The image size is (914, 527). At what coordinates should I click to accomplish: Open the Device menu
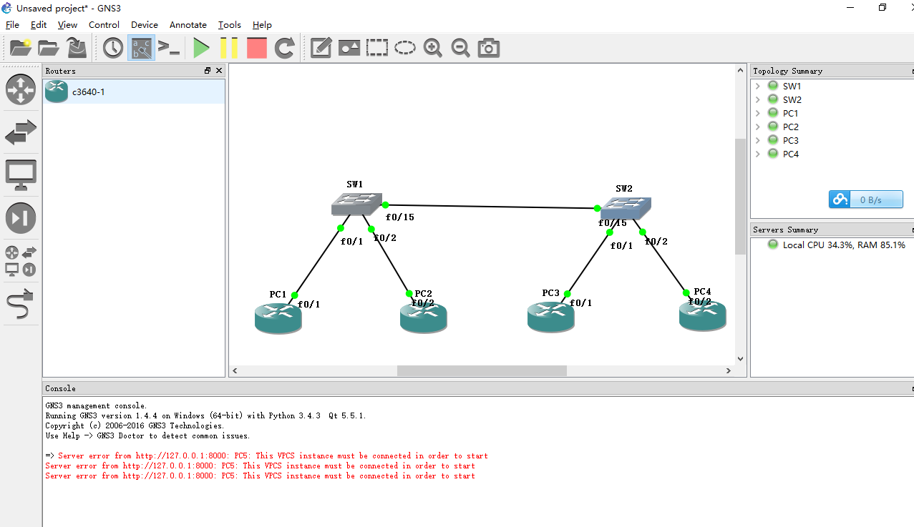145,24
